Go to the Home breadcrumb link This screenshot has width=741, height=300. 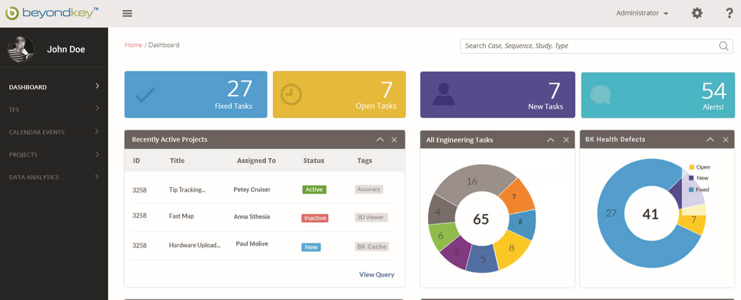[133, 45]
